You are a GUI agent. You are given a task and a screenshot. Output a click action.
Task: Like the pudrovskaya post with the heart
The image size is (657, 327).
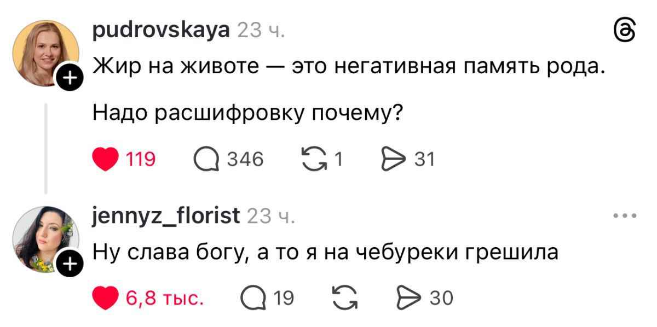(106, 159)
